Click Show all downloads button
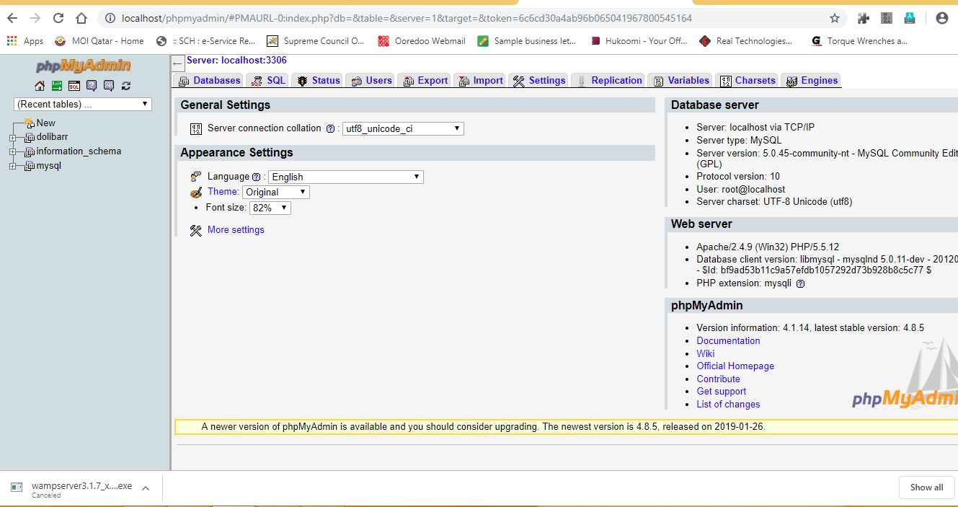The image size is (958, 507). click(927, 488)
